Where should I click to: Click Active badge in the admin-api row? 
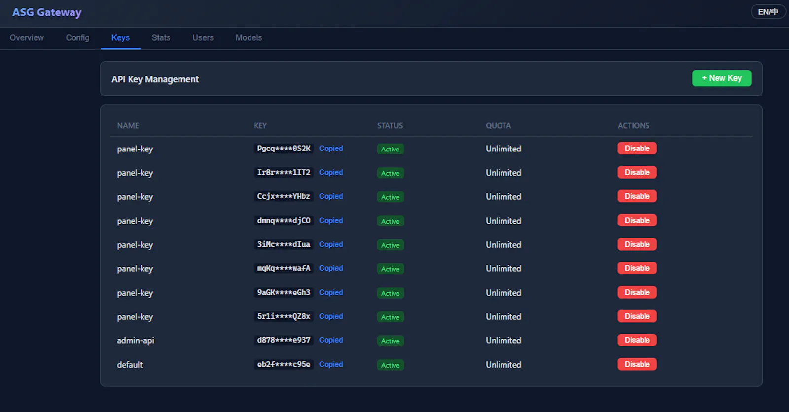391,341
